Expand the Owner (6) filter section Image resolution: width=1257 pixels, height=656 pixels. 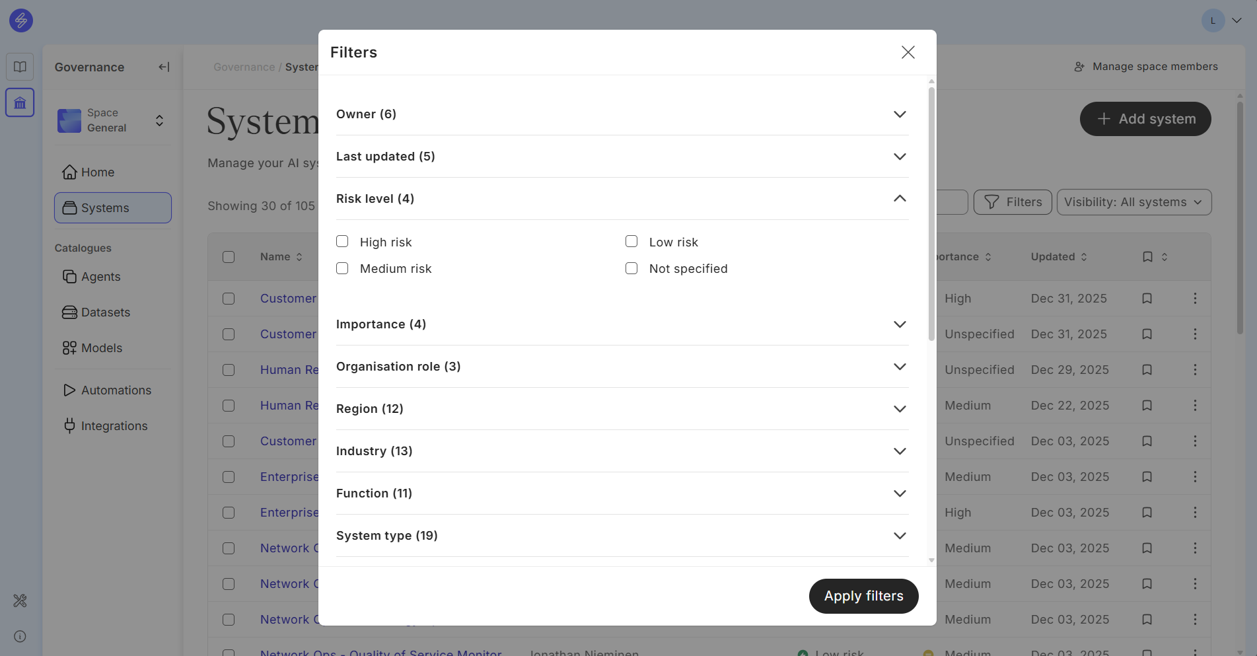click(x=899, y=114)
